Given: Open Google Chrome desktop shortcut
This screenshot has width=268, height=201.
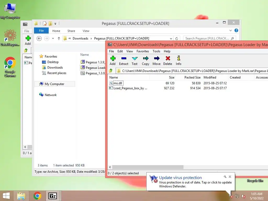Looking at the screenshot, I should 10,67.
